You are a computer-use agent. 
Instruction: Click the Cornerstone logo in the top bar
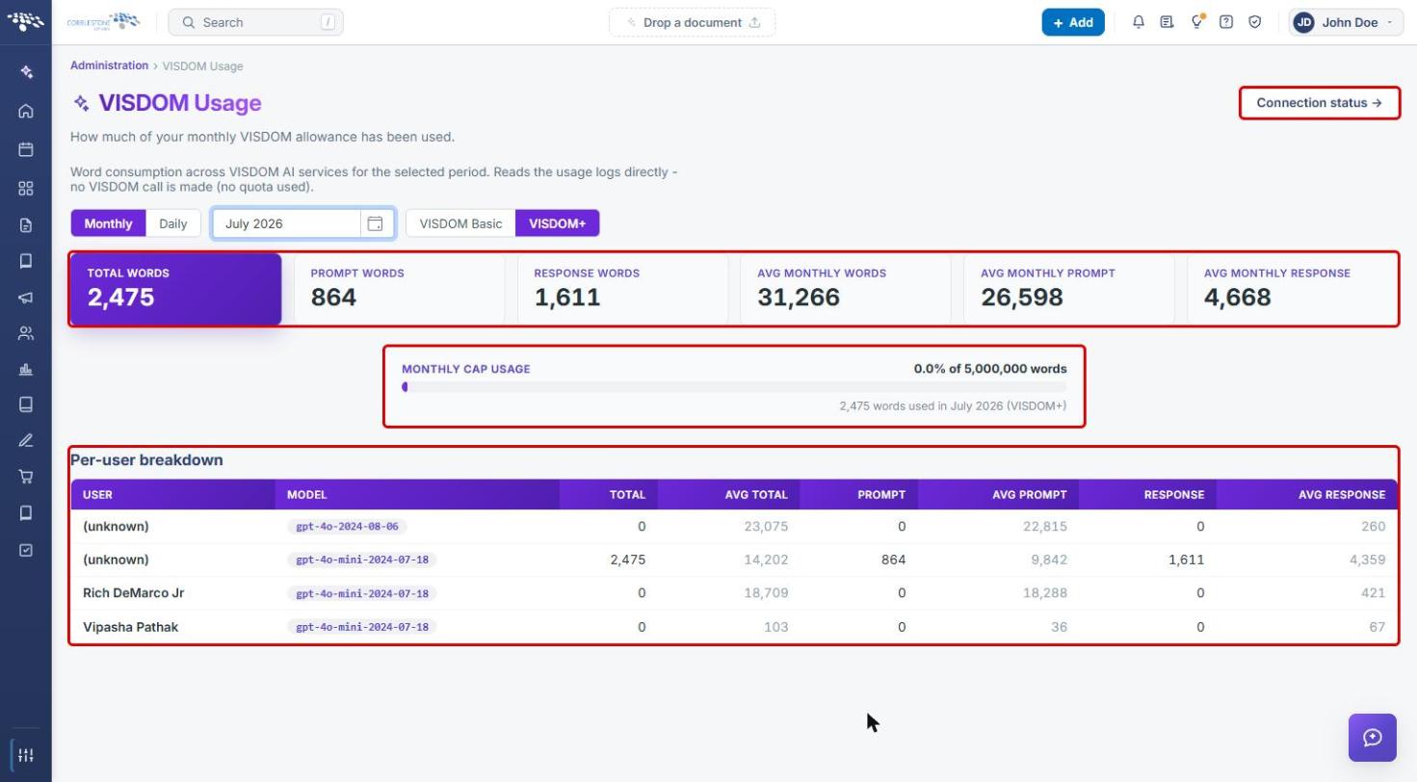click(x=103, y=21)
